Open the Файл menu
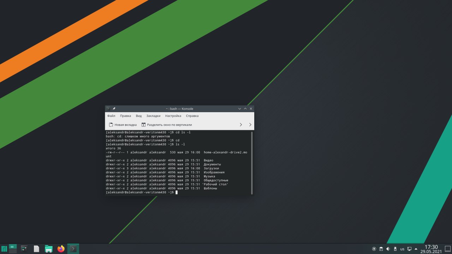The width and height of the screenshot is (452, 254). [x=111, y=116]
